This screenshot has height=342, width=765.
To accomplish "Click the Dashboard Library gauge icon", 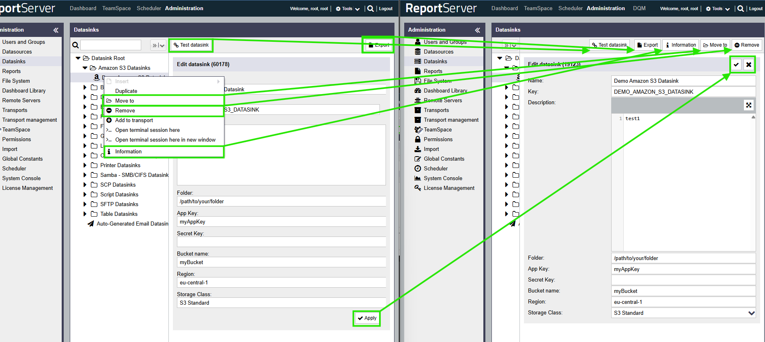I will pyautogui.click(x=418, y=91).
